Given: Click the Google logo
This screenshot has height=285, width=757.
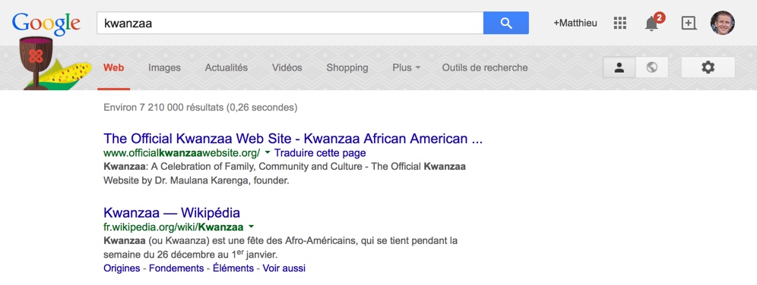Looking at the screenshot, I should (x=46, y=24).
